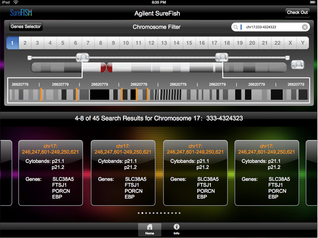This screenshot has width=318, height=238.
Task: Click the right zoom range handle
Action: tap(222, 57)
